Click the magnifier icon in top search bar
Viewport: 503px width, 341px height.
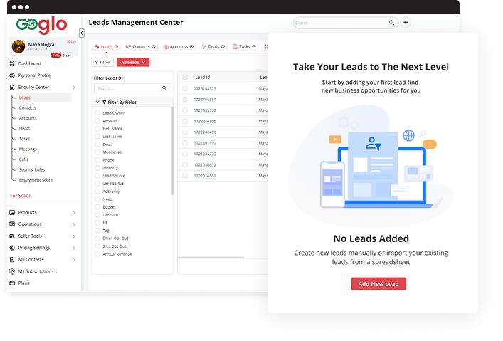point(391,23)
